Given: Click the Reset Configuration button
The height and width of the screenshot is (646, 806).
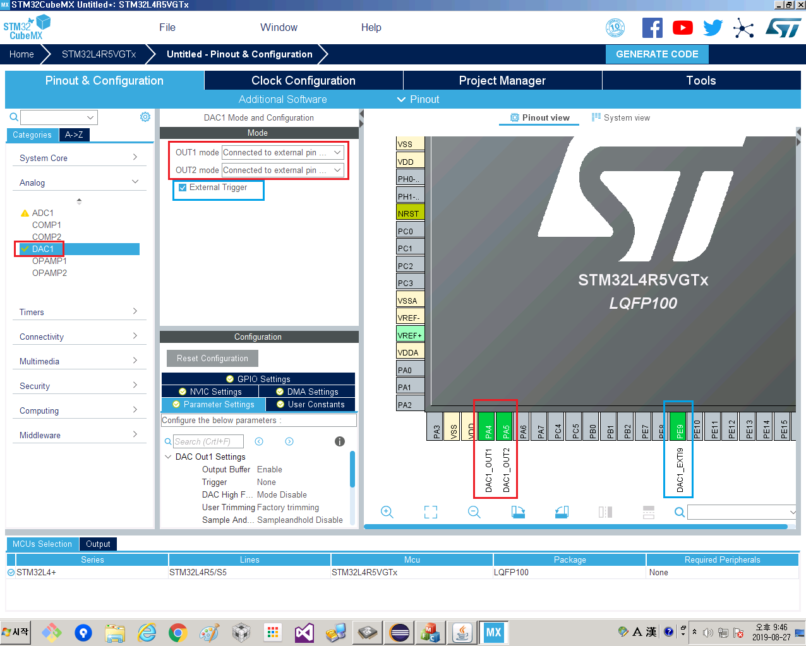Looking at the screenshot, I should 212,358.
